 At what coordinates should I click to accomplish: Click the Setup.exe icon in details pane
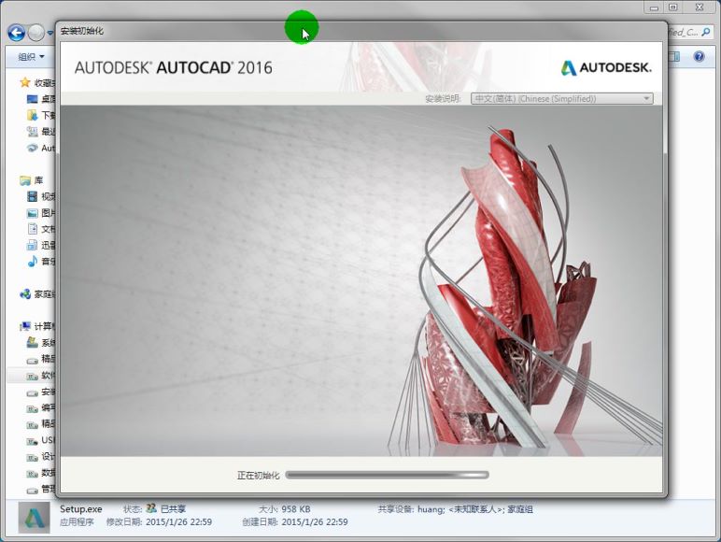click(x=34, y=517)
